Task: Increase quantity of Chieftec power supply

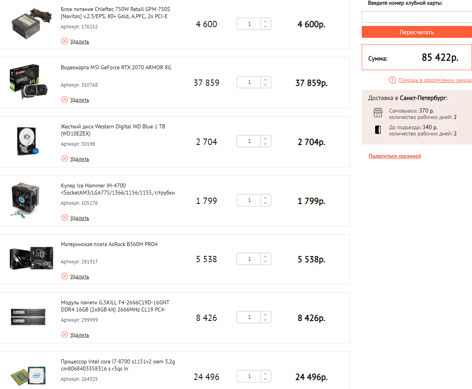Action: point(265,22)
